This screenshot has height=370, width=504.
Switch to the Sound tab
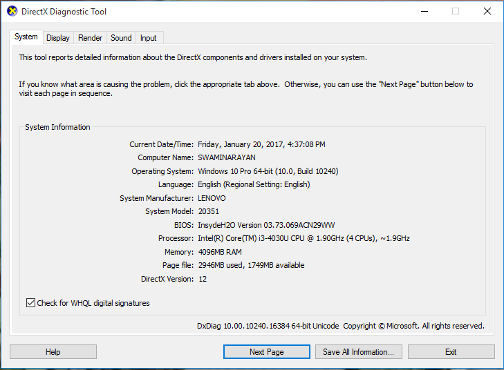tap(121, 38)
